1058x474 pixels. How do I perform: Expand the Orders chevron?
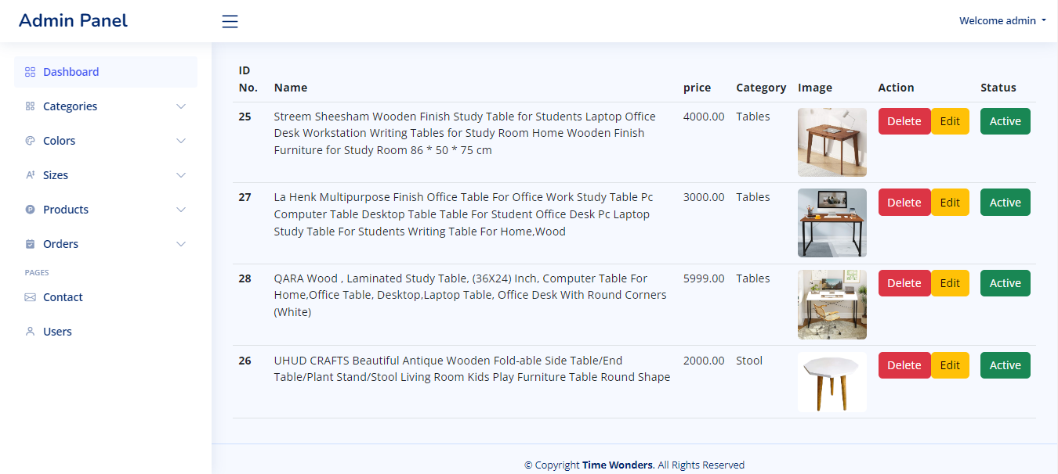pyautogui.click(x=181, y=244)
